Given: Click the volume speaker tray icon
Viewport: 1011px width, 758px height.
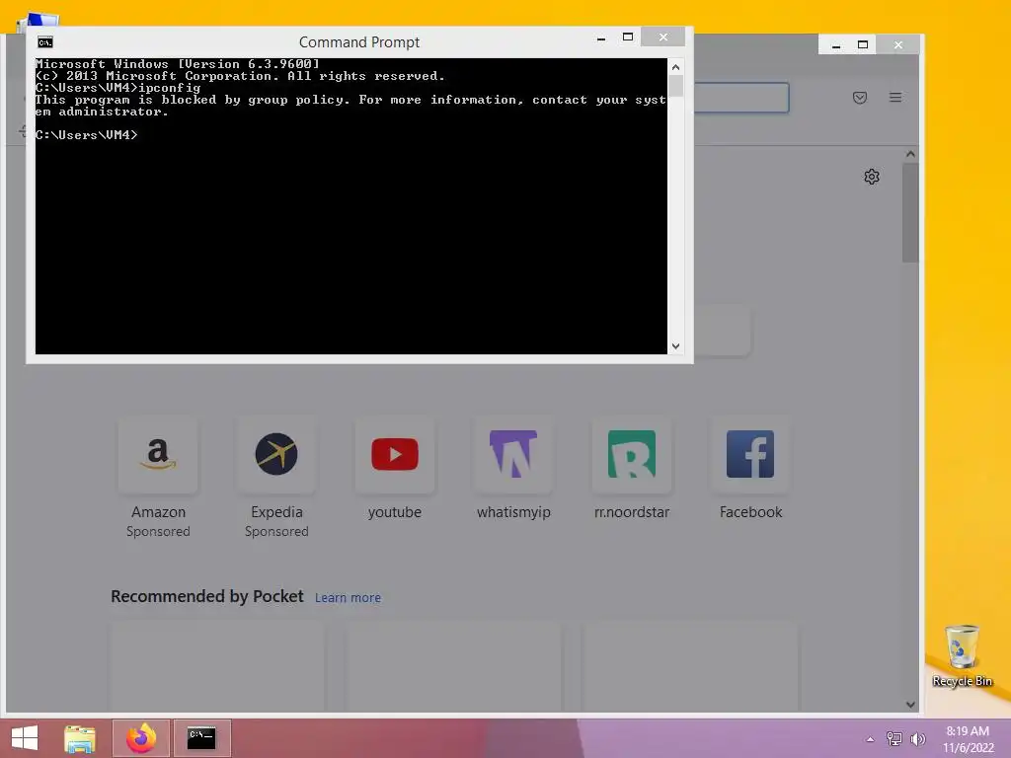Looking at the screenshot, I should tap(917, 738).
